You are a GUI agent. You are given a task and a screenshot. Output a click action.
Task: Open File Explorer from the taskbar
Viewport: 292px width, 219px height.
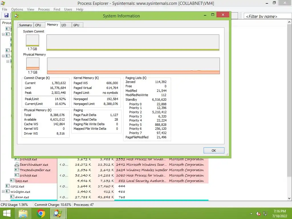(x=23, y=213)
